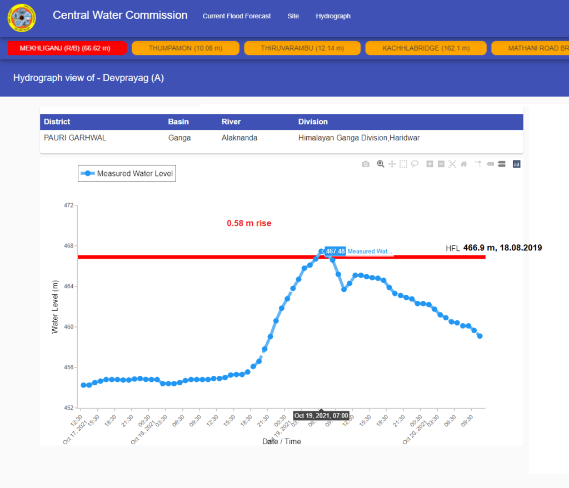Click the MEKHLIGANJ (R/B) red alert button
Image resolution: width=569 pixels, height=488 pixels.
pos(65,48)
